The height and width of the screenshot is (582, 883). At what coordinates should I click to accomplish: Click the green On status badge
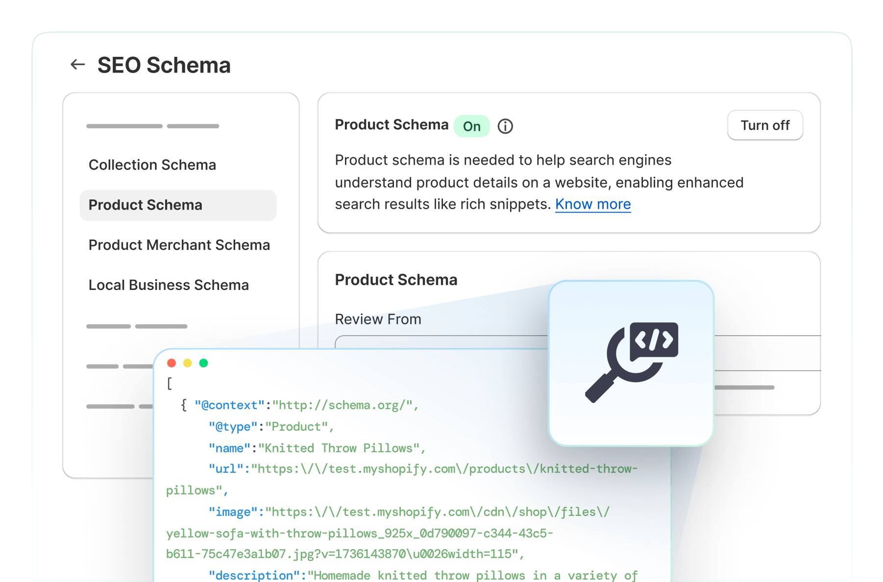472,126
